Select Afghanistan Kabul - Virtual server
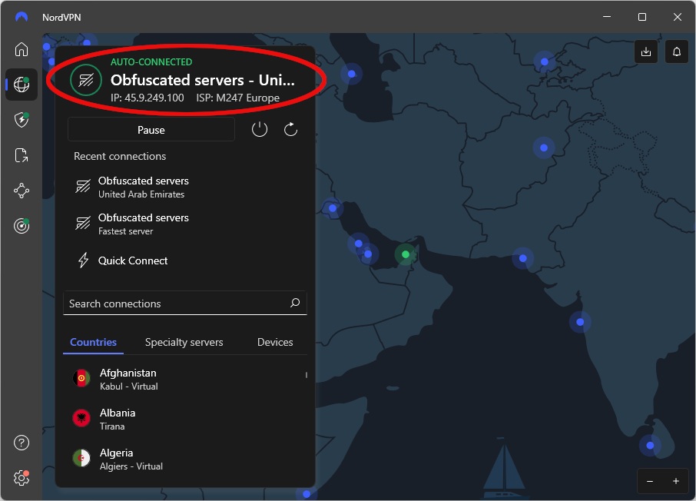The height and width of the screenshot is (501, 696). 185,379
